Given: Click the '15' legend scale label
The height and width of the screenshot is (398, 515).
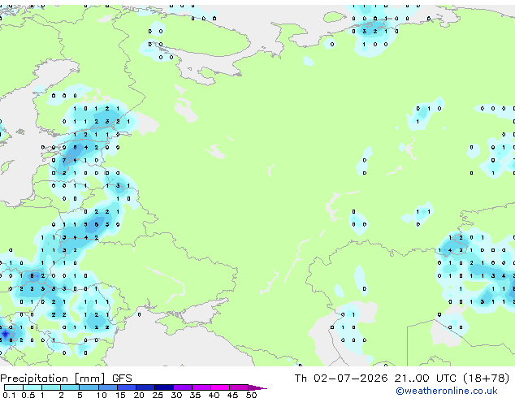Looking at the screenshot, I should pos(120,395).
